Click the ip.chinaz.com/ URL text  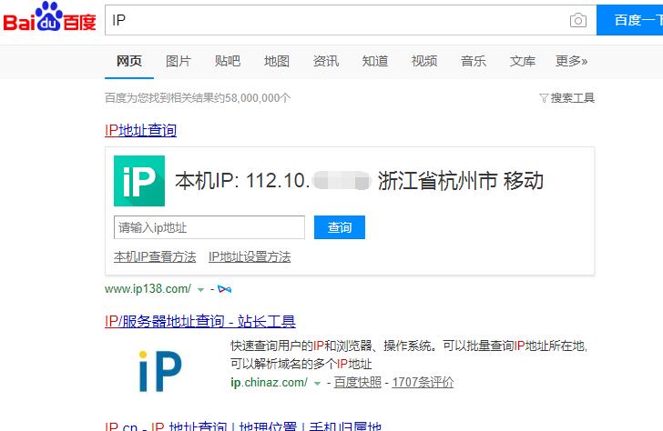click(269, 383)
